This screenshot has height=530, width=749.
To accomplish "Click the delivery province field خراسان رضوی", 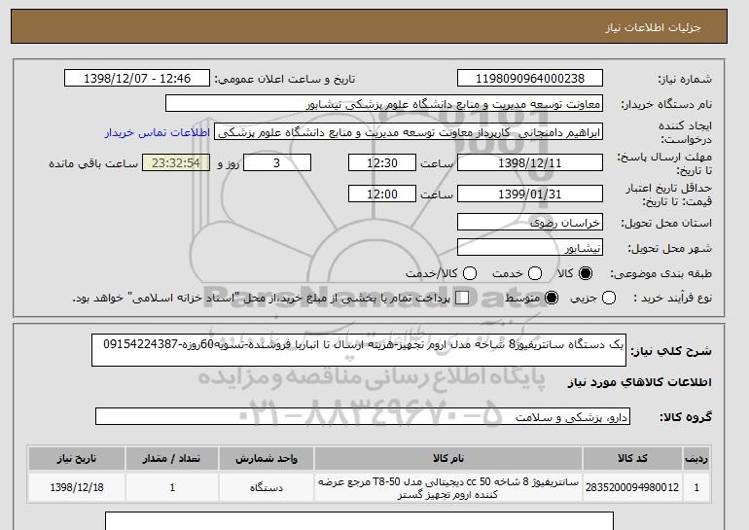I will point(530,223).
